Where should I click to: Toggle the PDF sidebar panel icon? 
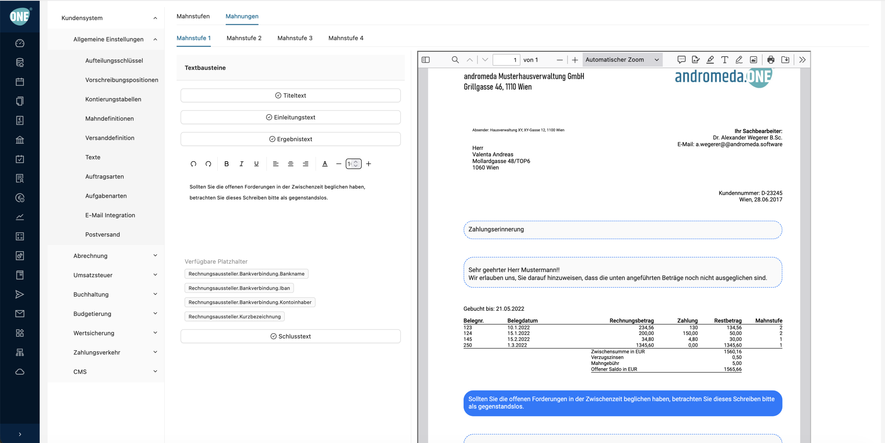426,60
